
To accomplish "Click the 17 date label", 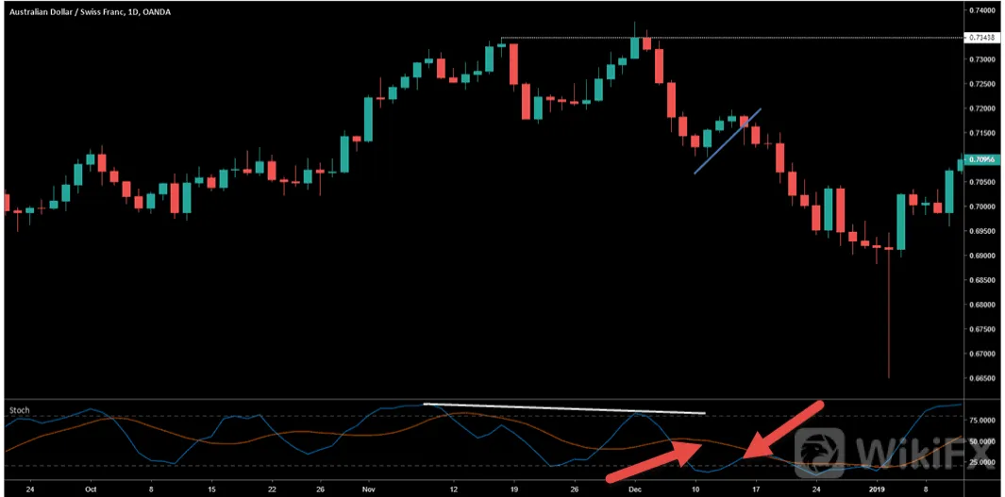I will (756, 488).
